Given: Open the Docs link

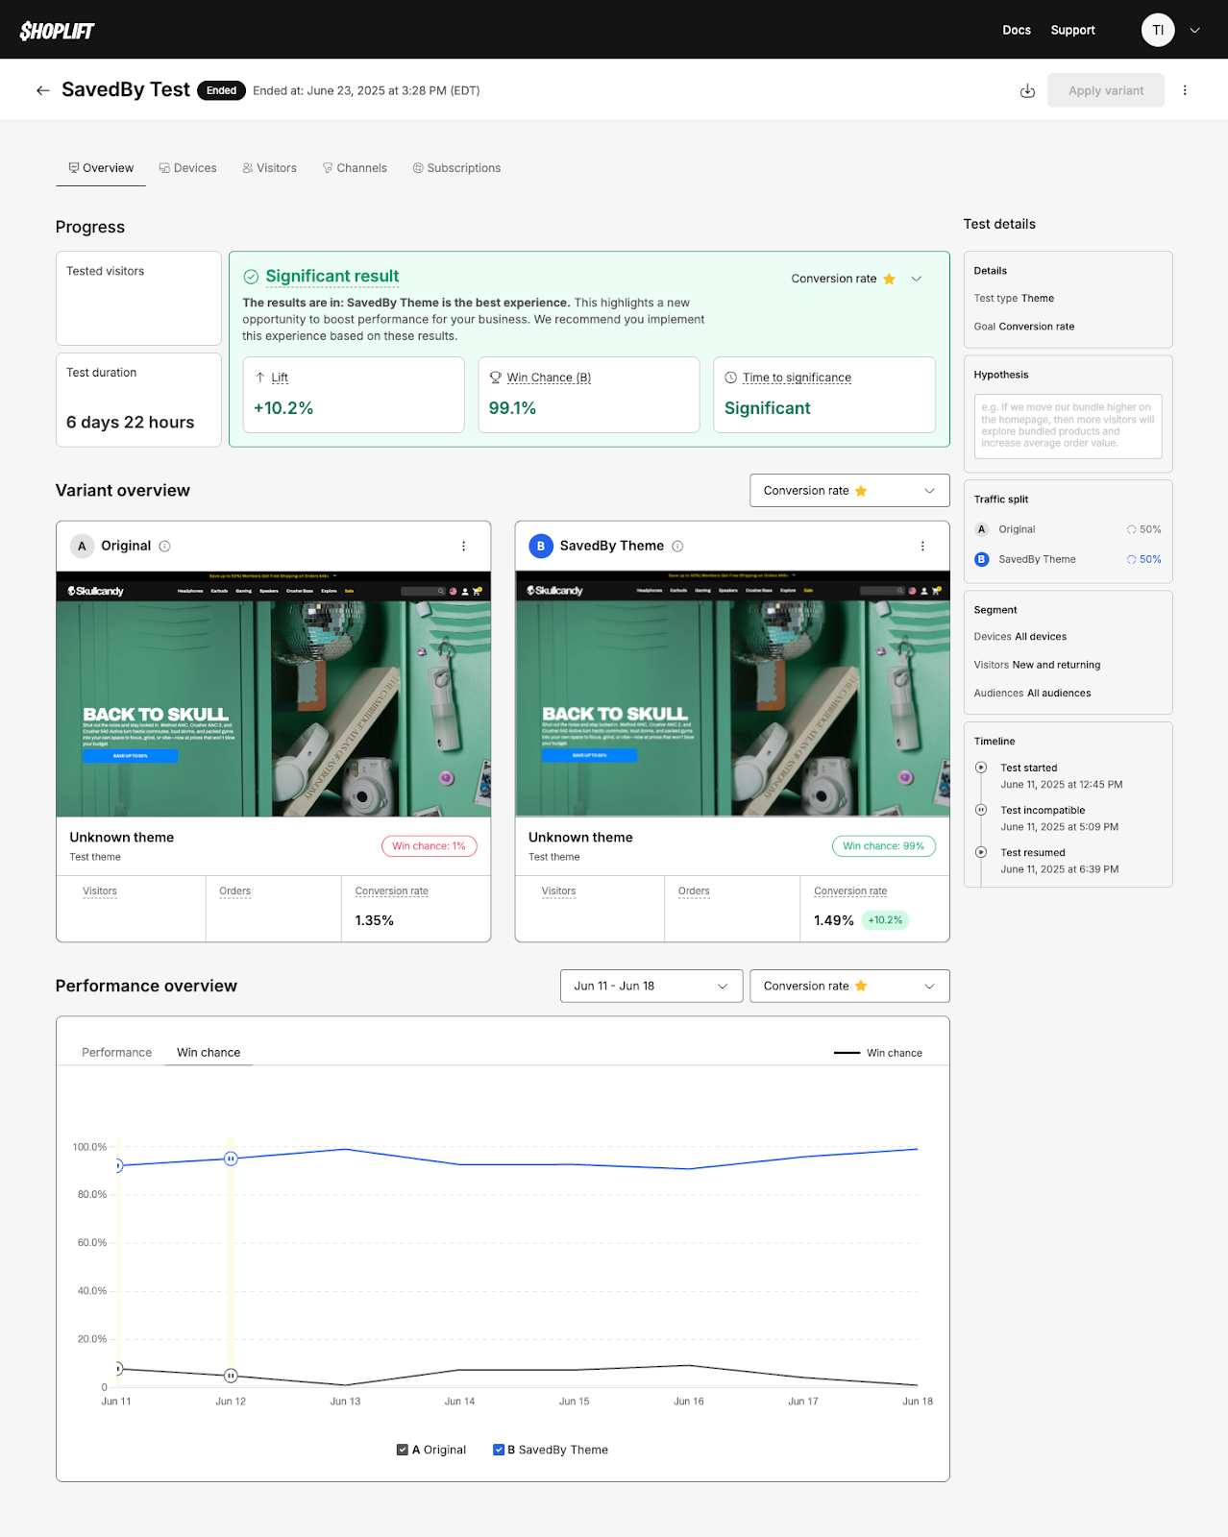Looking at the screenshot, I should (x=1017, y=30).
